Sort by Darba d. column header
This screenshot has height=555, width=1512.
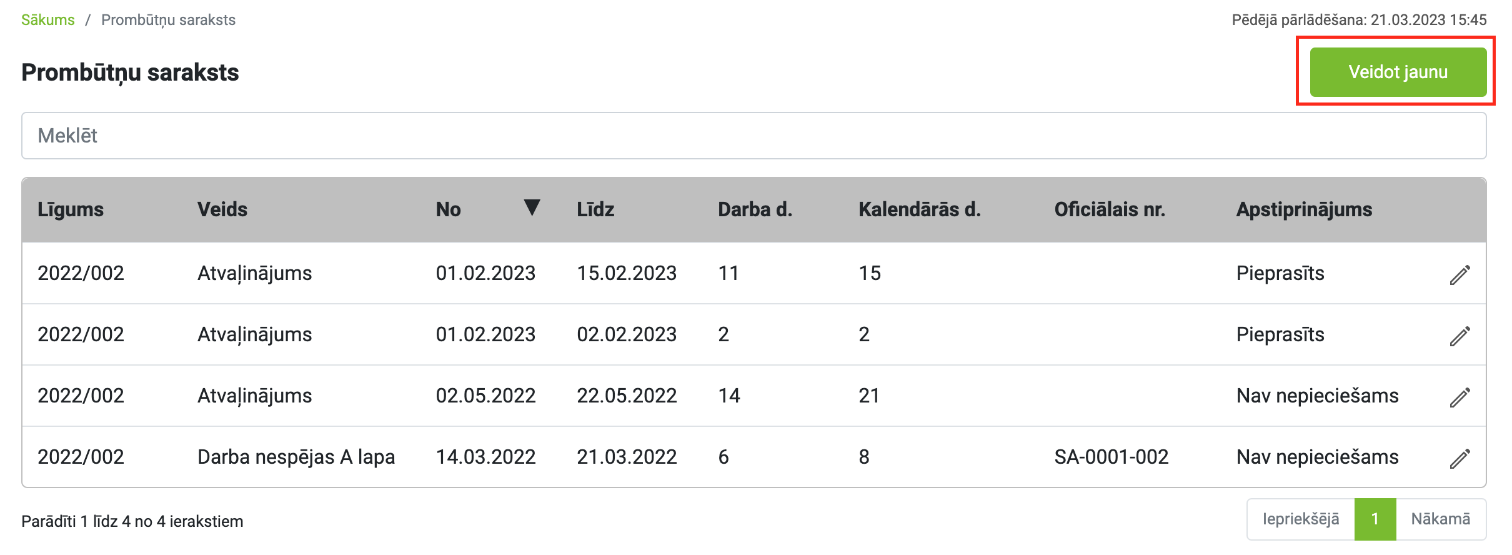coord(755,209)
